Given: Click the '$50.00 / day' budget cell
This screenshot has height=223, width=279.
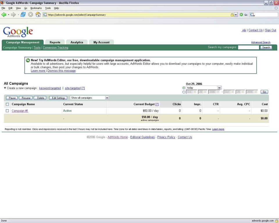Looking at the screenshot, I should point(151,111).
